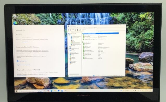The image size is (166, 102).
Task: Refresh the AIDA64 page with circular arrow
Action: (x=75, y=30)
